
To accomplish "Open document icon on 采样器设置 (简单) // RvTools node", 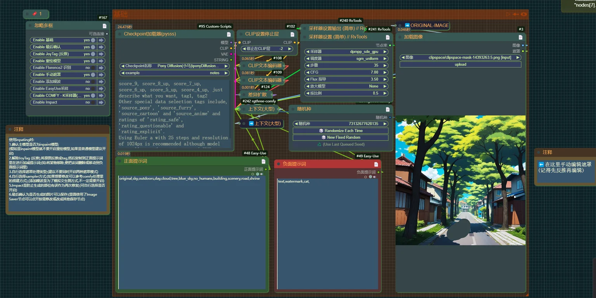I will point(388,37).
